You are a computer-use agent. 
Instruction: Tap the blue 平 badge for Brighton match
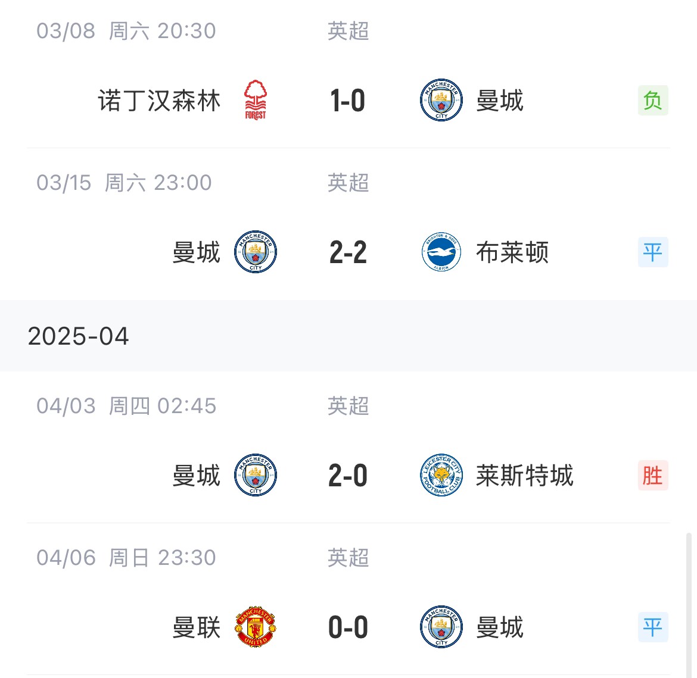coord(653,252)
